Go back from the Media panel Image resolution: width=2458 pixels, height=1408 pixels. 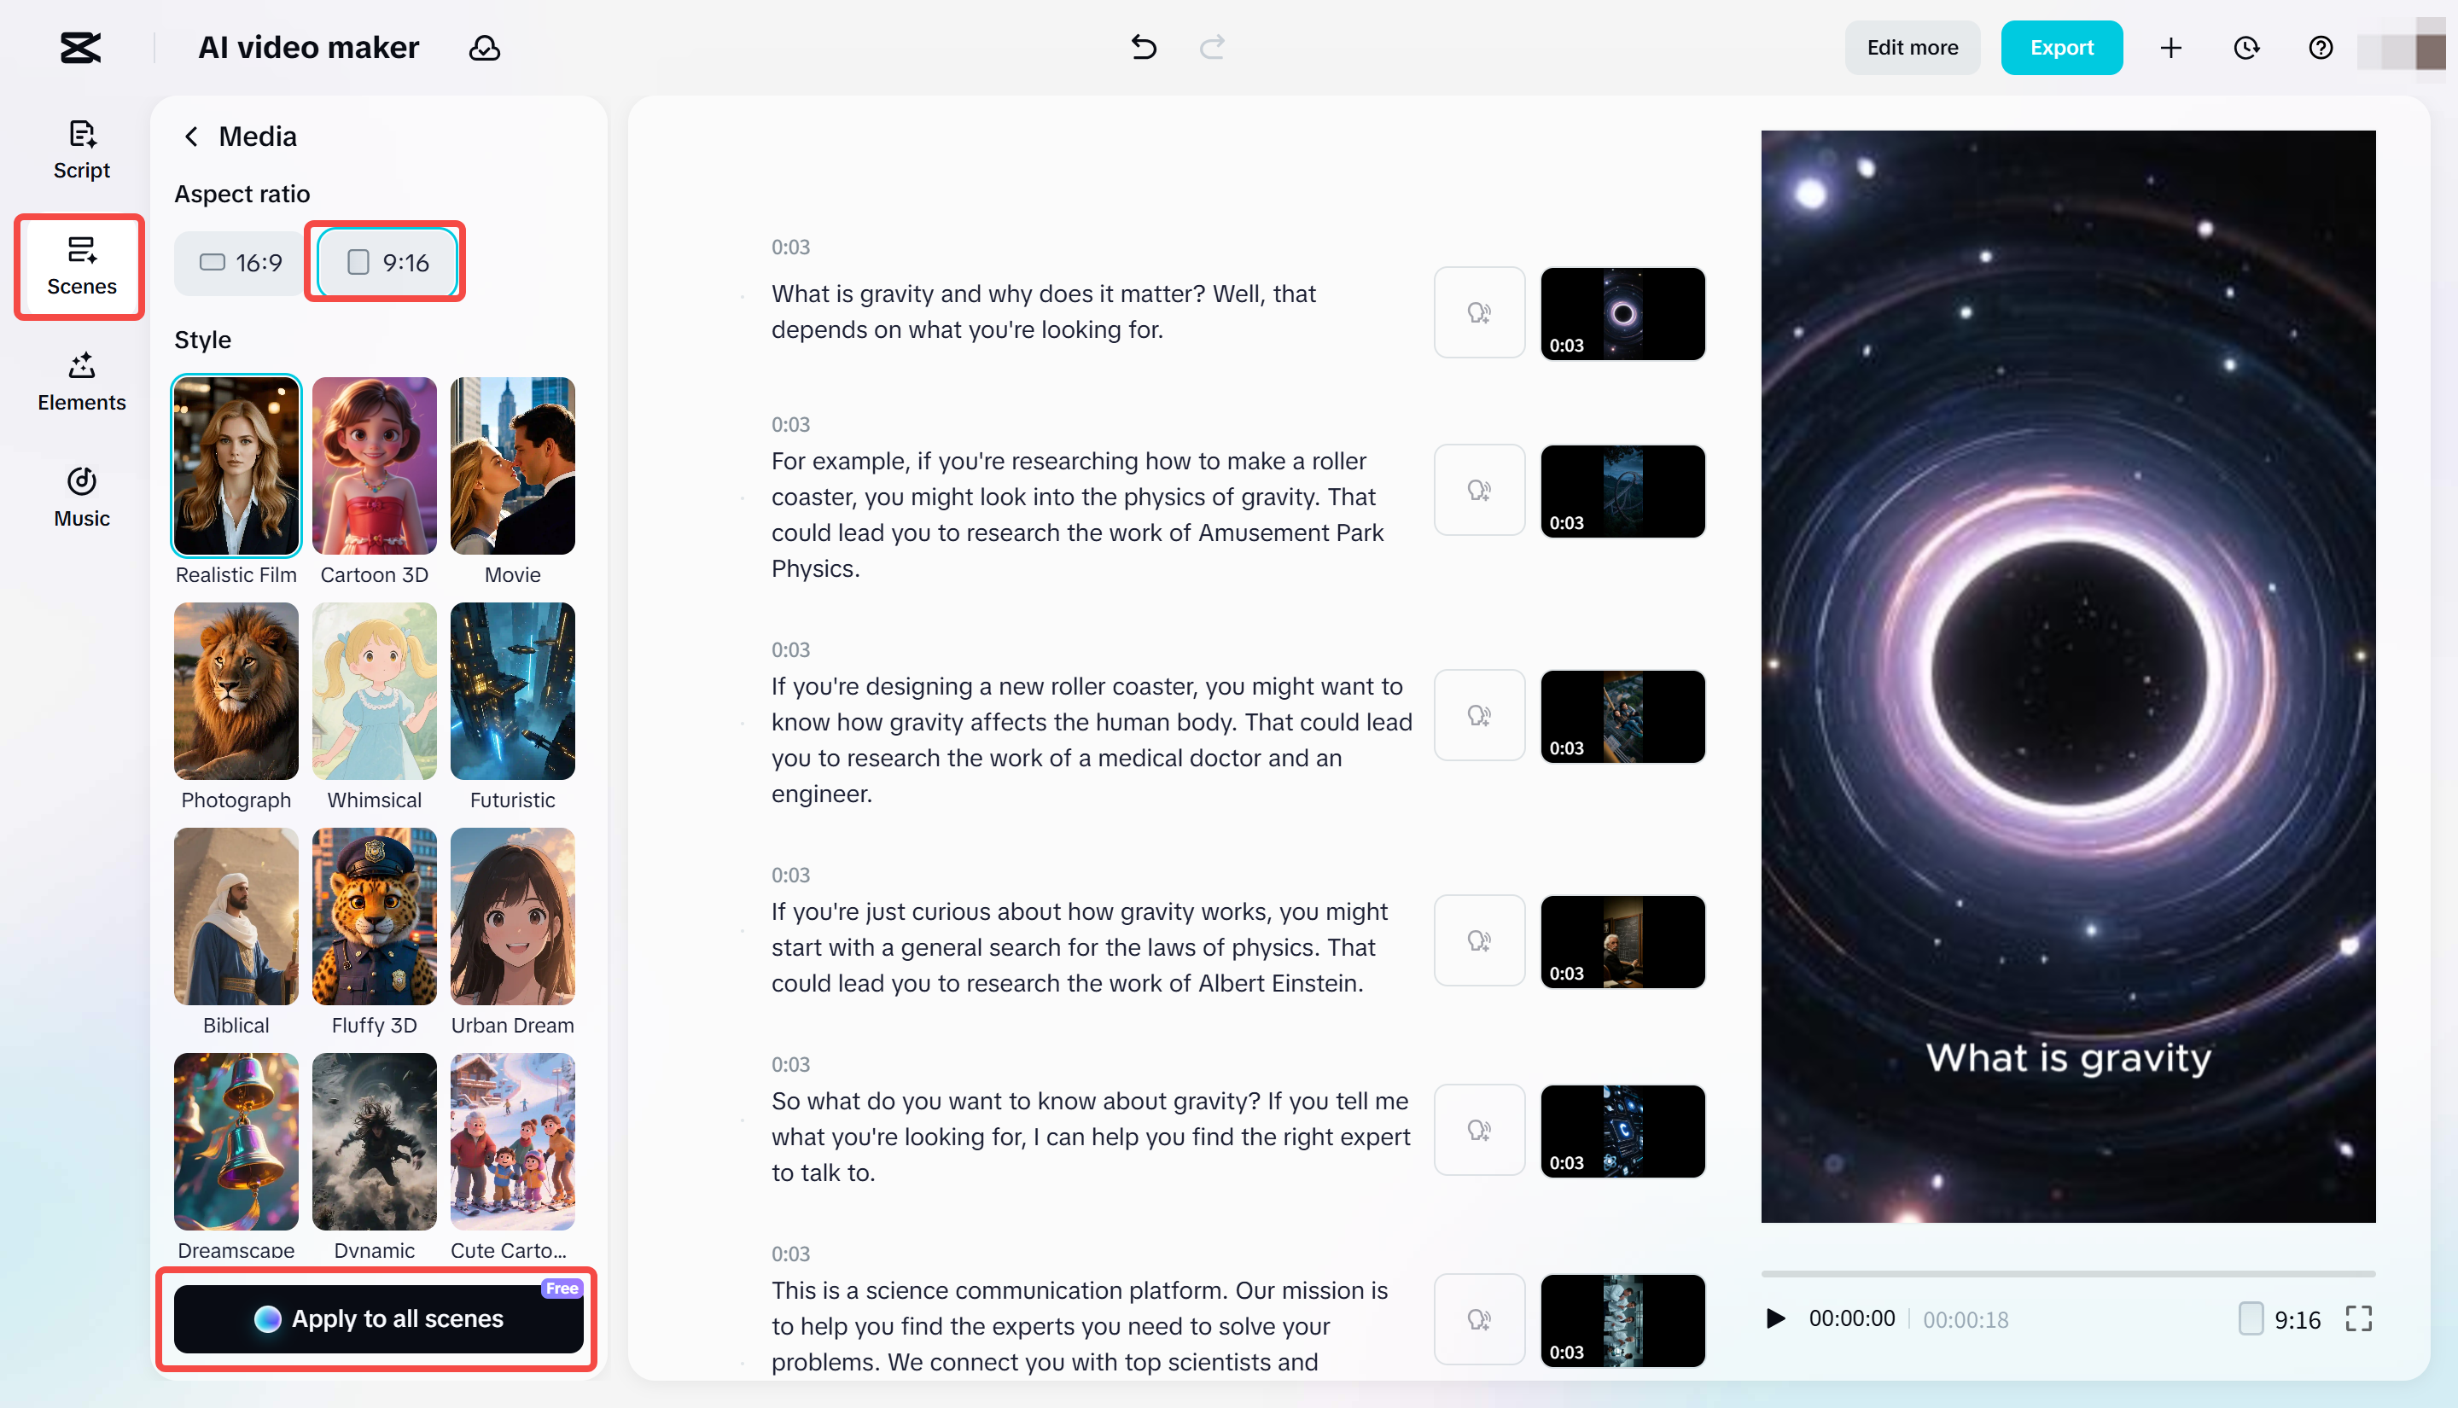(x=190, y=137)
